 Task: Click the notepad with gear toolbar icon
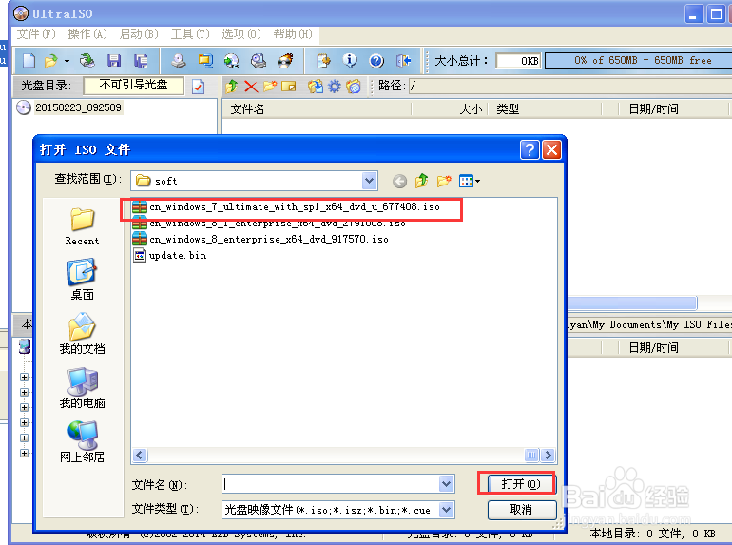pyautogui.click(x=323, y=61)
